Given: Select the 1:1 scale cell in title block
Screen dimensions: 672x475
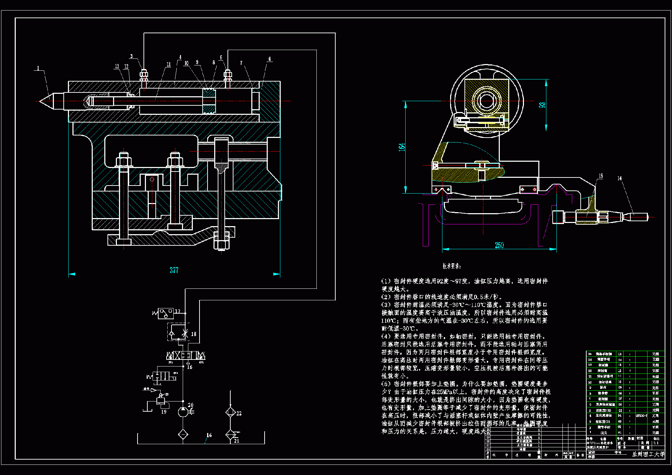Looking at the screenshot, I should click(x=656, y=443).
